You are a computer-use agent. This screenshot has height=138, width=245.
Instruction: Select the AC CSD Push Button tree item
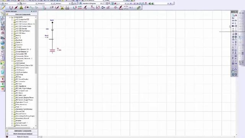[23, 31]
